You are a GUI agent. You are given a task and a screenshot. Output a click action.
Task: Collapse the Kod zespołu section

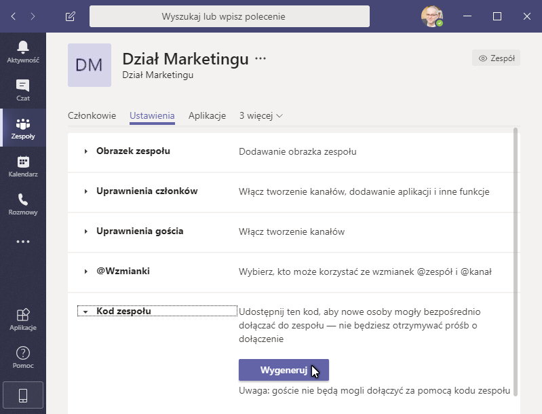tap(123, 312)
